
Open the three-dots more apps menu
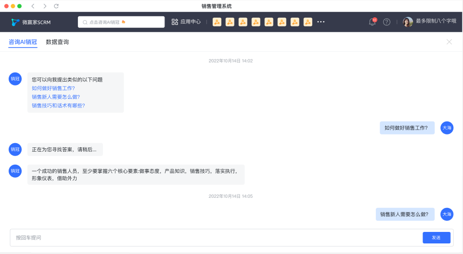point(321,22)
